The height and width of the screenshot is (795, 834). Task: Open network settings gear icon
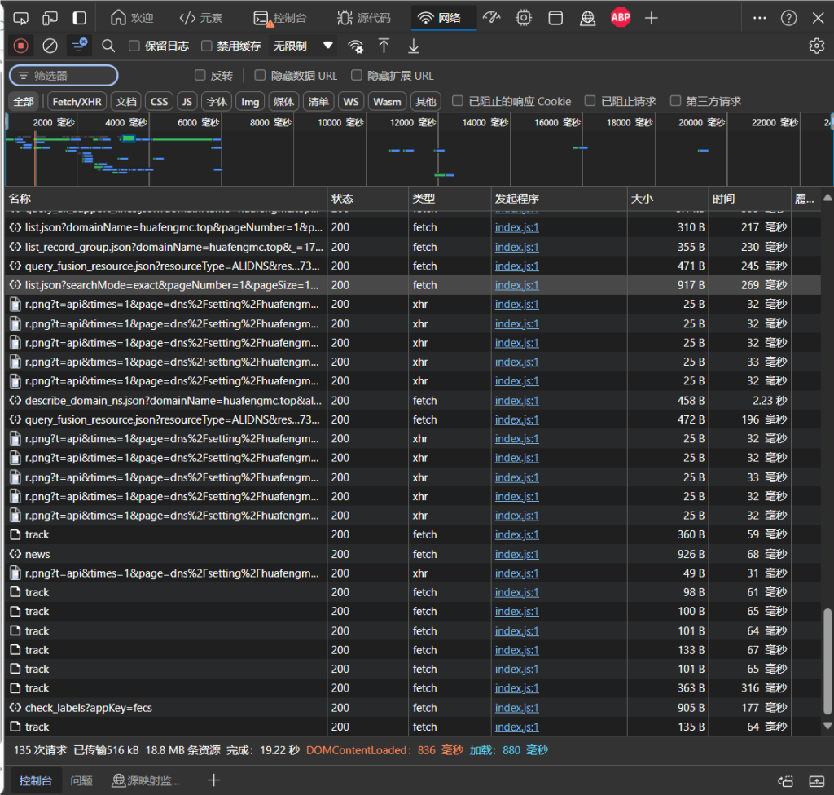816,46
